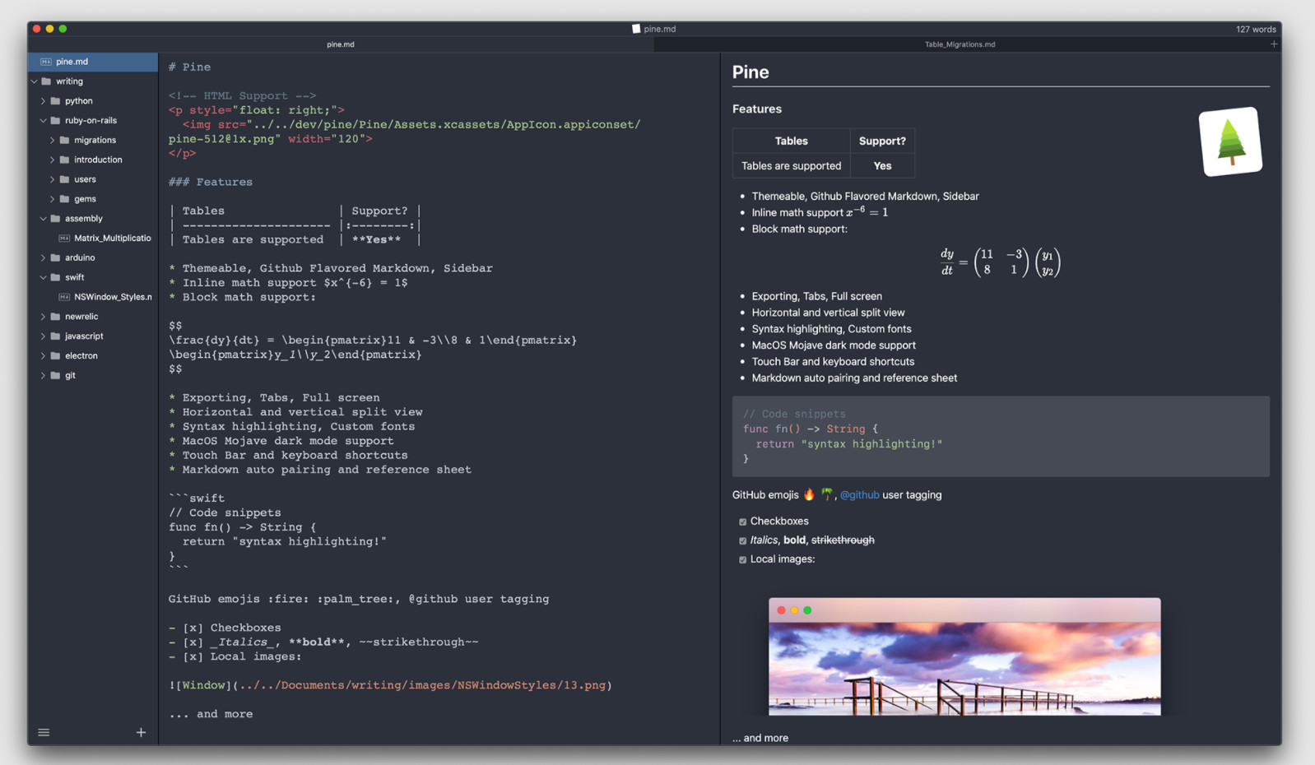Viewport: 1315px width, 765px height.
Task: Click the 'Tables' header cell in preview
Action: pyautogui.click(x=791, y=141)
